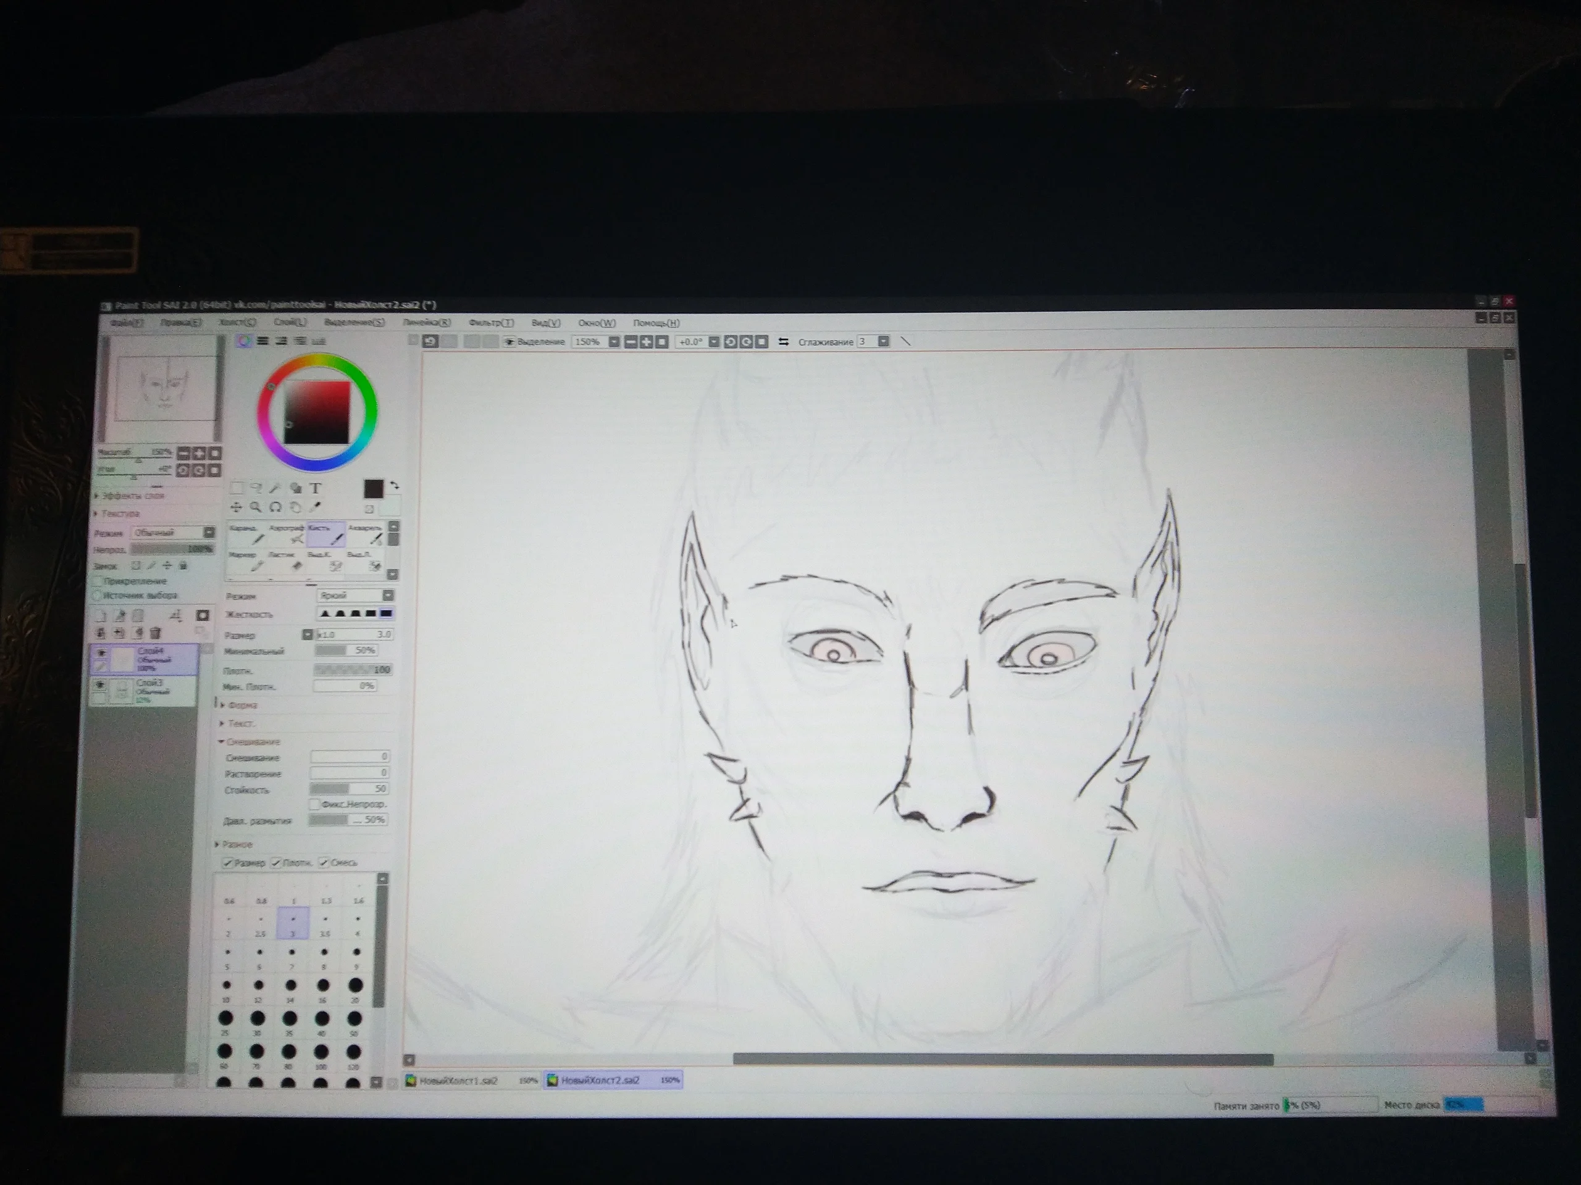
Task: Click the foreground color swatch
Action: tap(373, 489)
